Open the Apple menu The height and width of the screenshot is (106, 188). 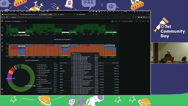click(x=2, y=11)
